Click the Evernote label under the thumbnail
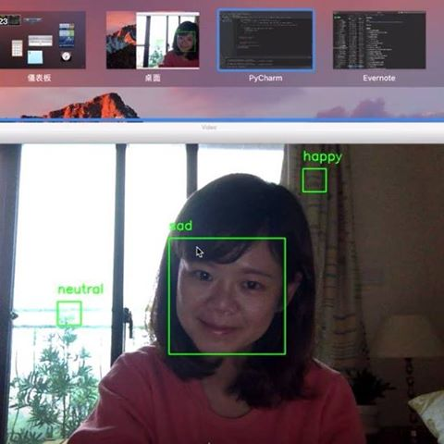 click(379, 78)
